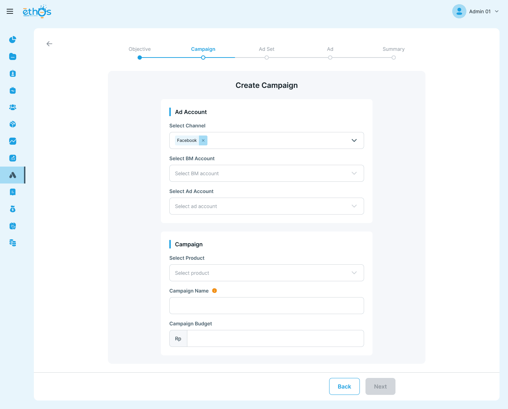This screenshot has height=409, width=508.
Task: Open the people group icon in sidebar
Action: (13, 107)
